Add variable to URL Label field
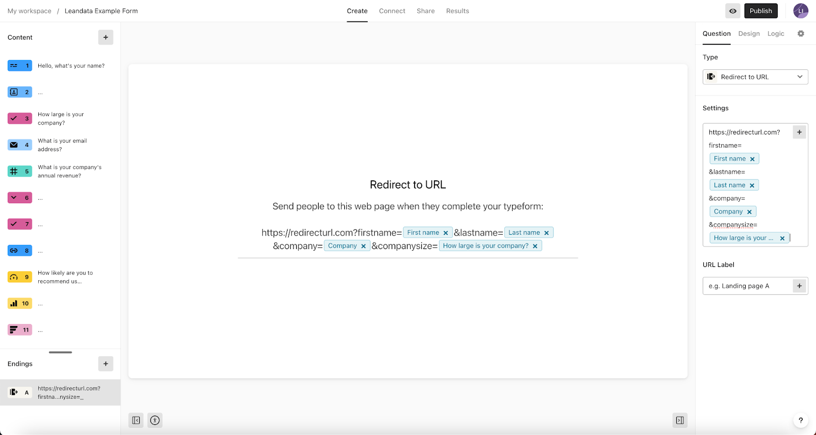Viewport: 816px width, 435px height. tap(799, 286)
